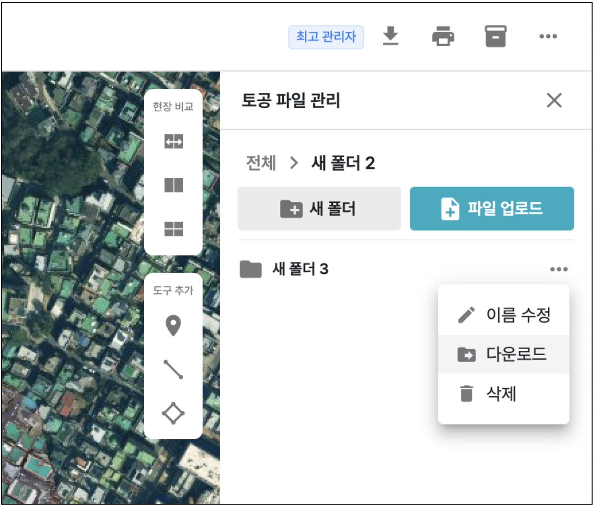
Task: Close the 토공 파일 관리 panel
Action: (554, 100)
